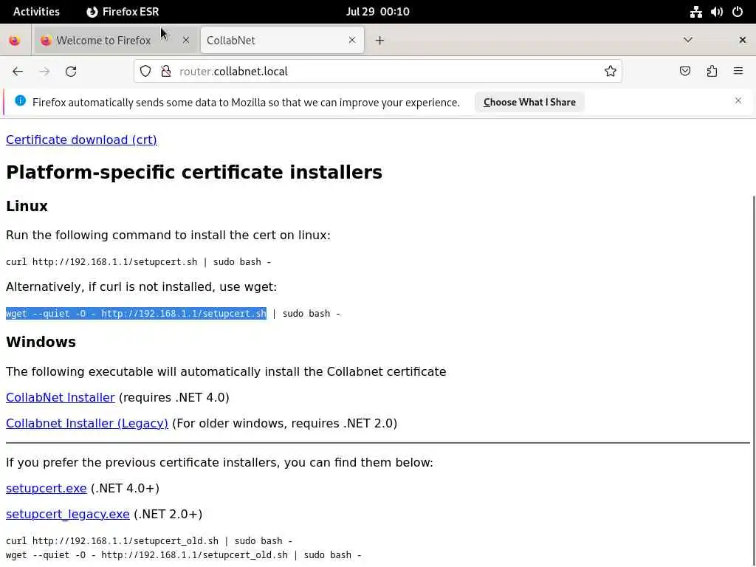
Task: Click the wget setupcert_old.sh command line
Action: click(184, 555)
